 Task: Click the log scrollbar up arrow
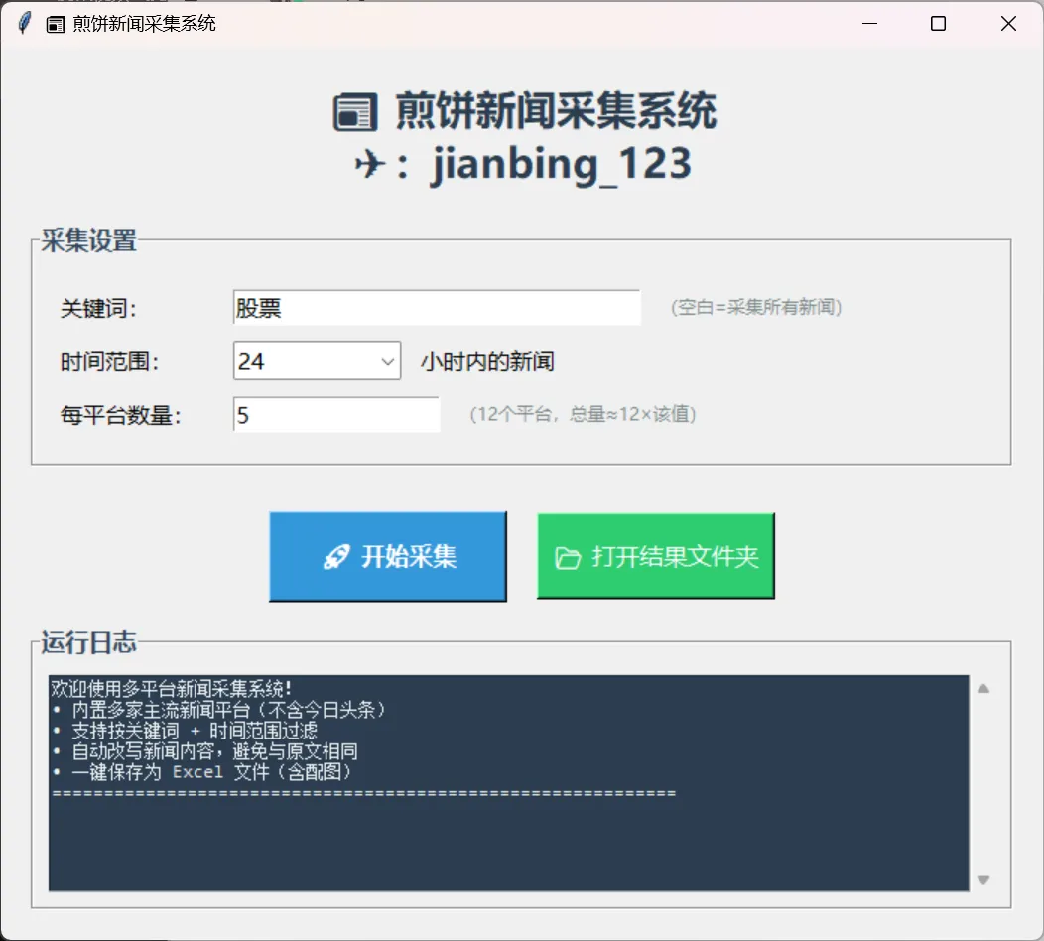tap(982, 686)
